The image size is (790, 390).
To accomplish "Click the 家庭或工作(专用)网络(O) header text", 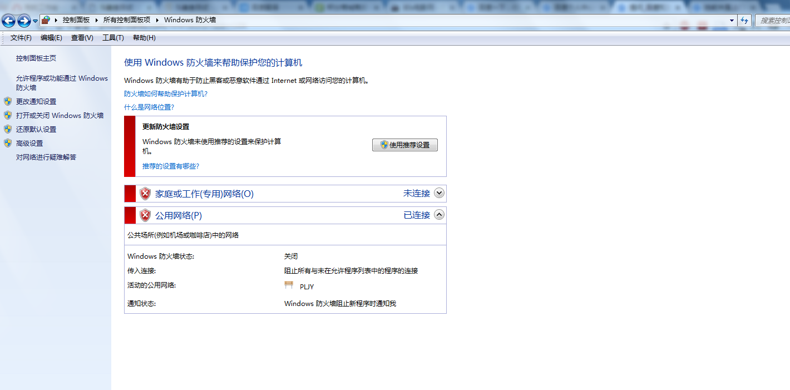I will tap(204, 194).
